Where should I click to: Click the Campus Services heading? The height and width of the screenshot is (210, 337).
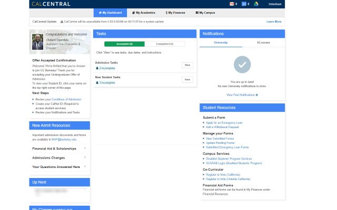click(x=216, y=154)
